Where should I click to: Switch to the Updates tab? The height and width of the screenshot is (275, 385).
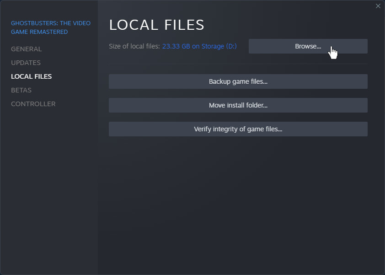[26, 63]
